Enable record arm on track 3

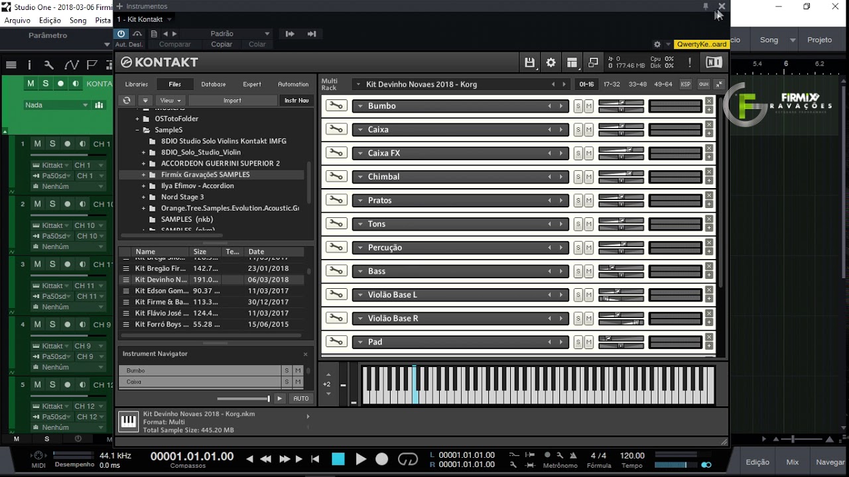68,264
